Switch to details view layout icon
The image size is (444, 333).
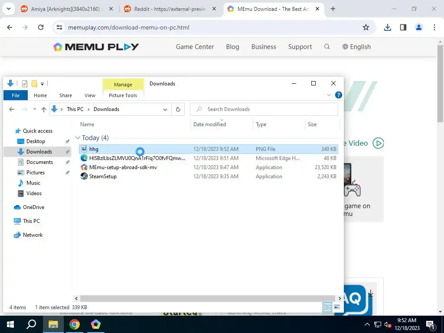[x=328, y=307]
